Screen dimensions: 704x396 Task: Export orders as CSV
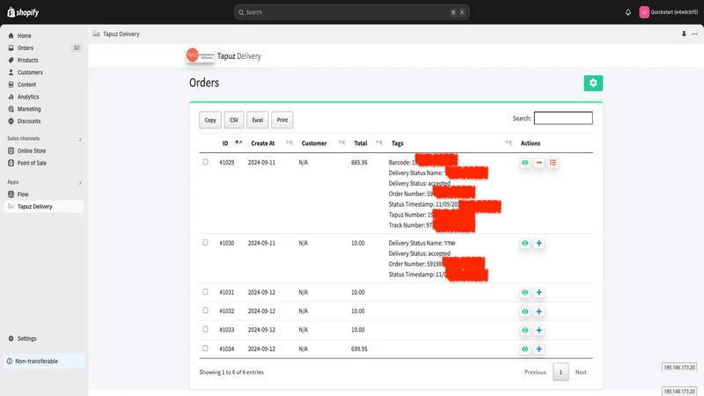click(234, 120)
